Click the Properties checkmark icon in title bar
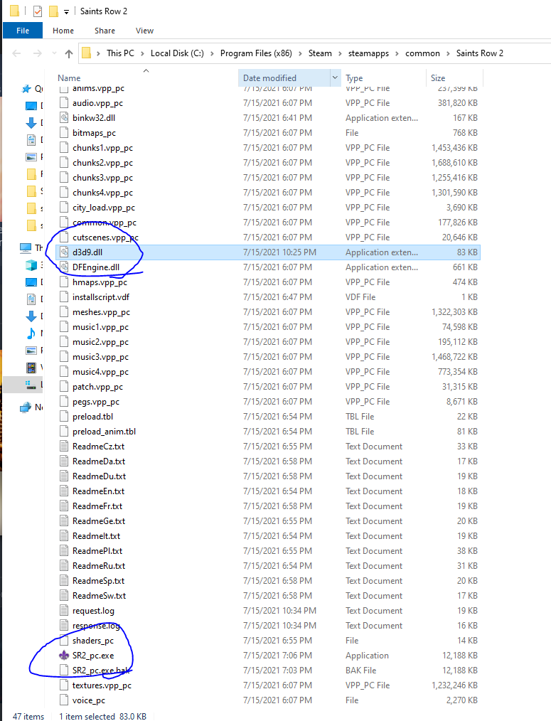The height and width of the screenshot is (721, 551). tap(38, 11)
